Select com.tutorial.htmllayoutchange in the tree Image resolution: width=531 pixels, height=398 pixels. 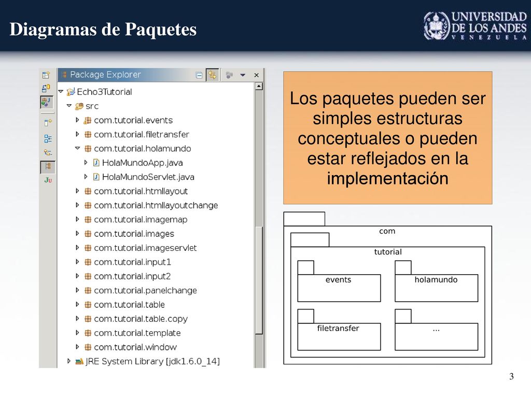tap(156, 205)
